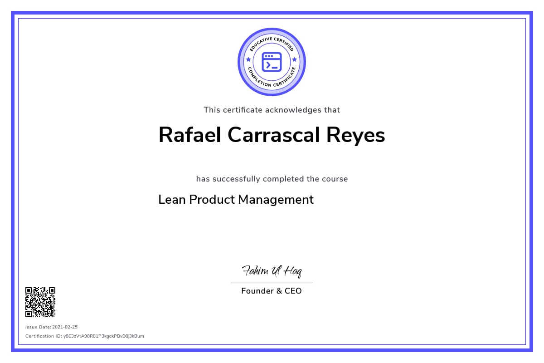Click the Educative Certified badge emblem

tap(272, 62)
